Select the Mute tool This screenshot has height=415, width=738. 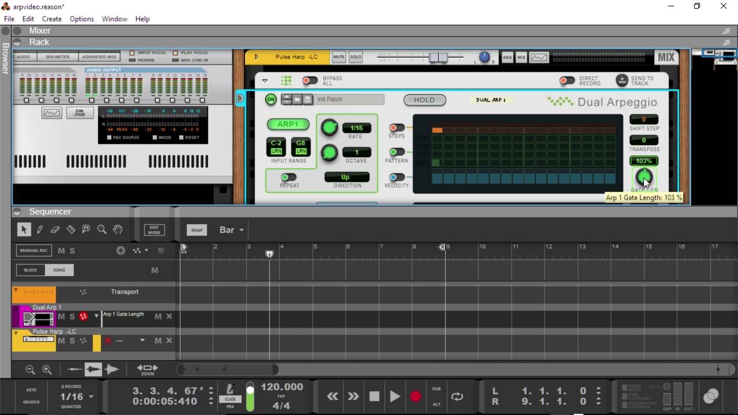pyautogui.click(x=86, y=229)
